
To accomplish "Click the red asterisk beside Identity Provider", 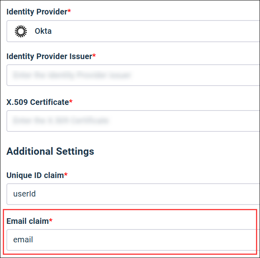I will [69, 12].
